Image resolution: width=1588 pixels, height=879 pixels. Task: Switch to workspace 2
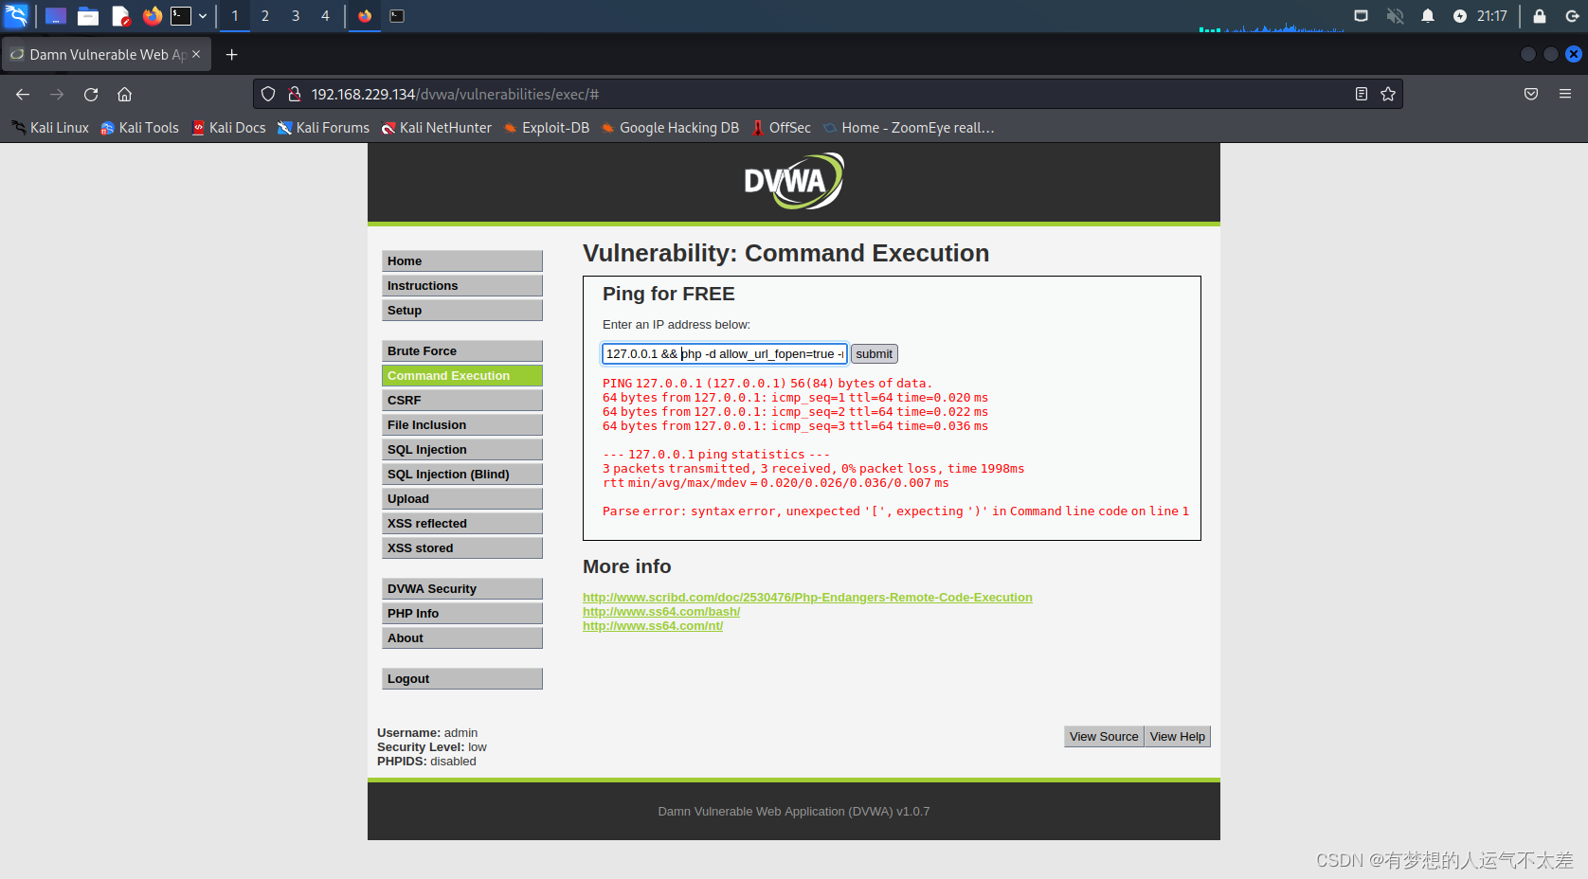coord(265,16)
